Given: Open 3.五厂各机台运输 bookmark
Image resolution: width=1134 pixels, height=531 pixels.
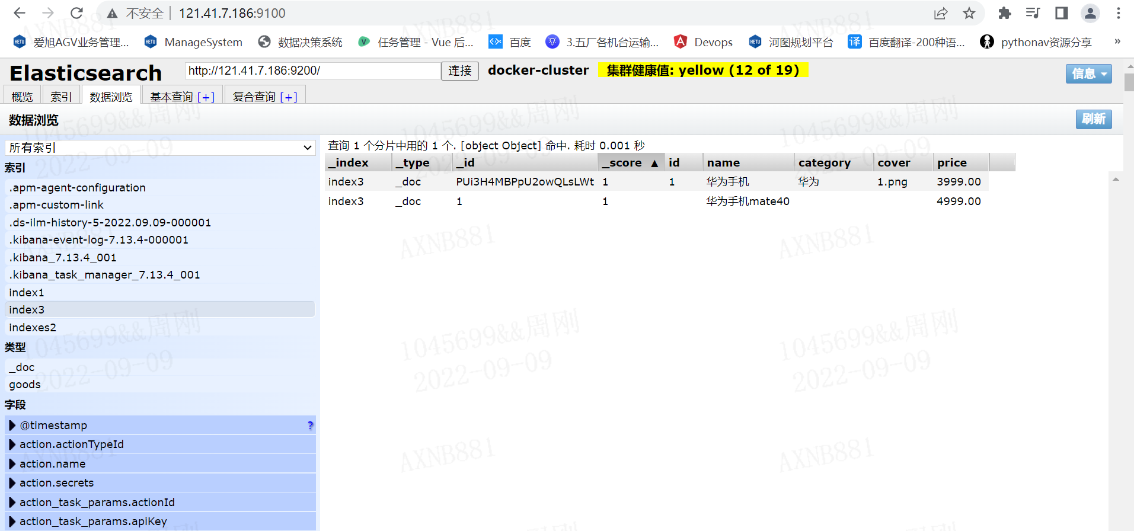Looking at the screenshot, I should coord(602,42).
